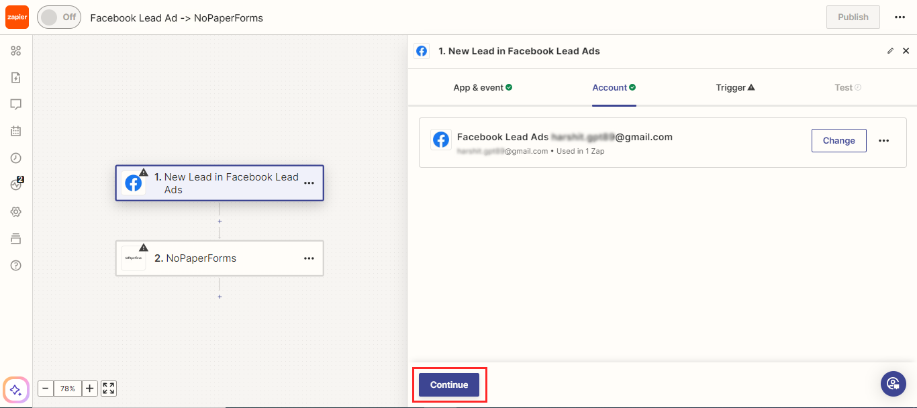This screenshot has width=917, height=408.
Task: Switch to App & event tab
Action: point(483,88)
